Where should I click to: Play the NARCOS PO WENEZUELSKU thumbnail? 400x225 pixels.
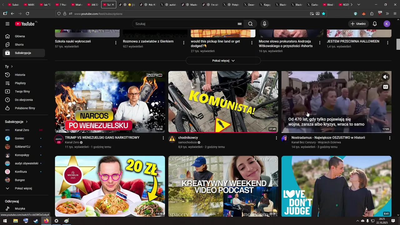110,102
